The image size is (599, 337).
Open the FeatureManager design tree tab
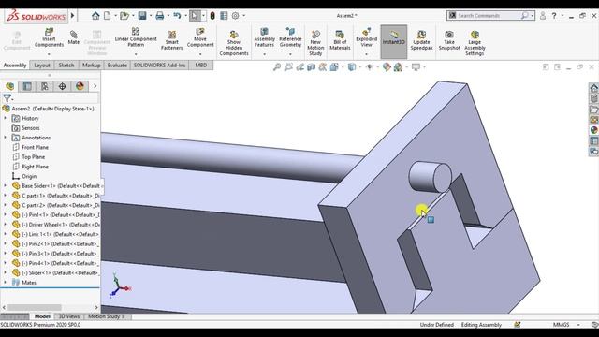tap(10, 86)
